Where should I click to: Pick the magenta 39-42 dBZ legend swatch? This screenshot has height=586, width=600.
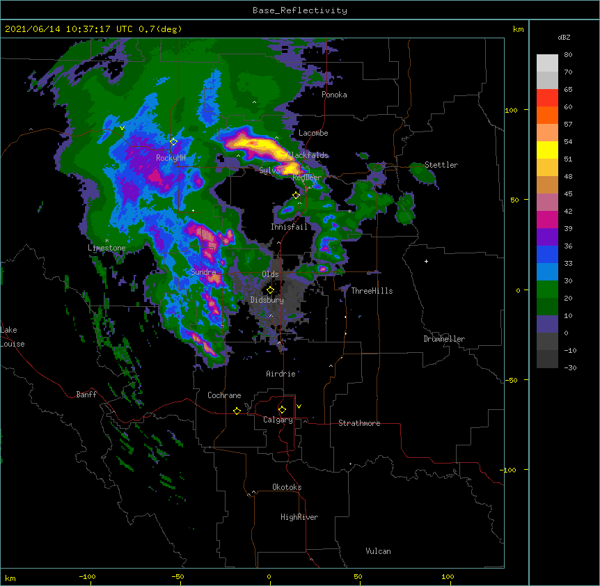547,219
